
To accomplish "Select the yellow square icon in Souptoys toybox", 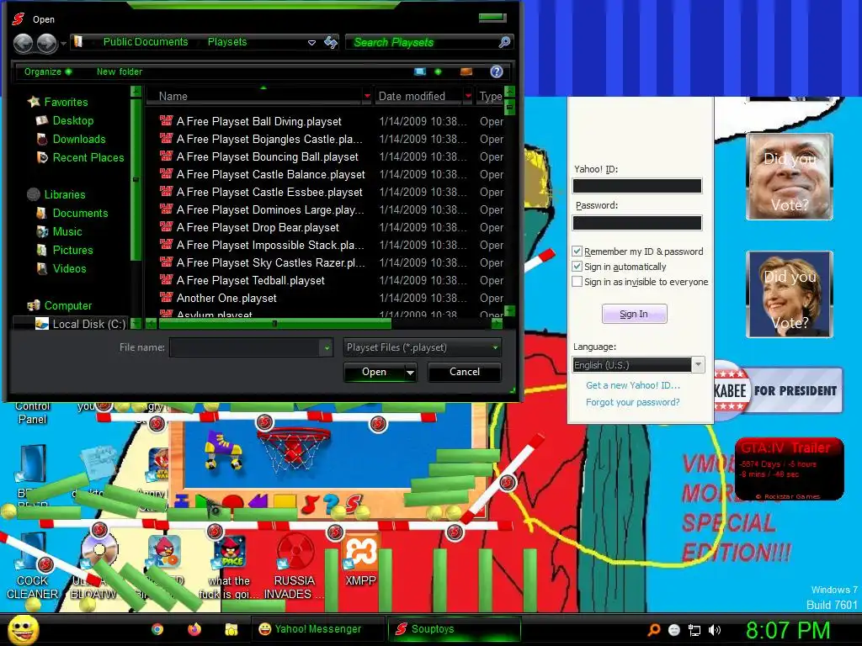I will point(285,501).
